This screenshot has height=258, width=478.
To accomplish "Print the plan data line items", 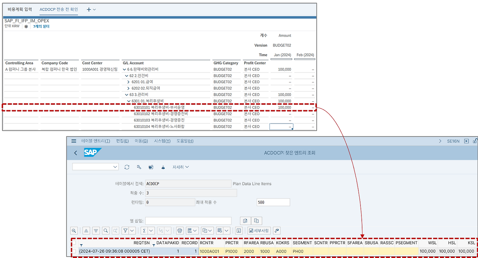I will click(180, 231).
